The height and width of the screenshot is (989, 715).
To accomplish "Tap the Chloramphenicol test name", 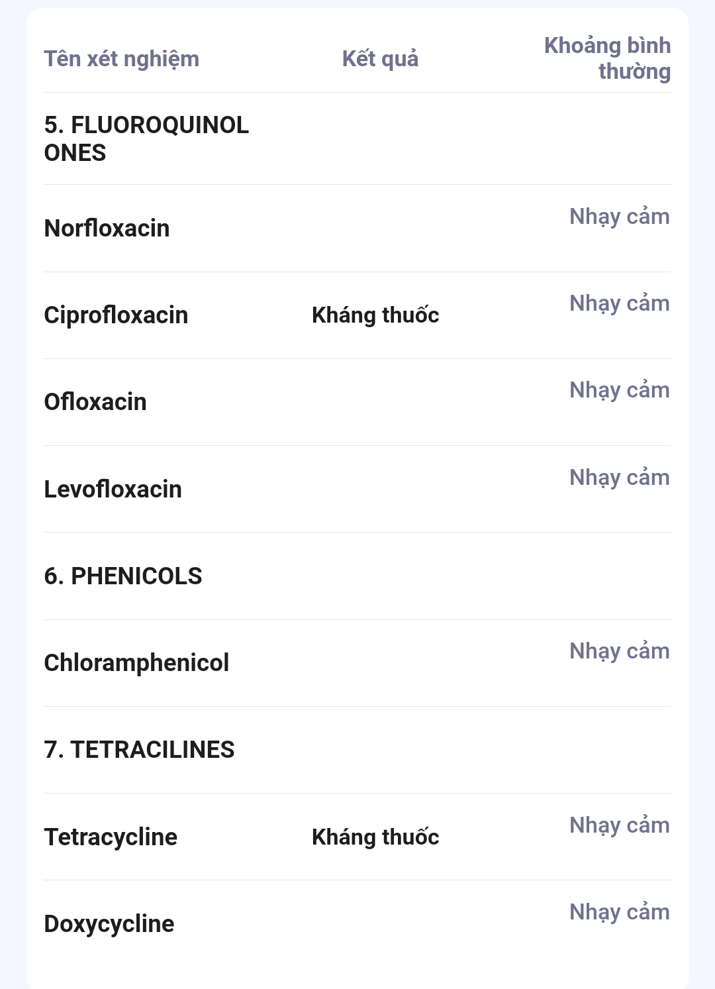I will coord(136,663).
